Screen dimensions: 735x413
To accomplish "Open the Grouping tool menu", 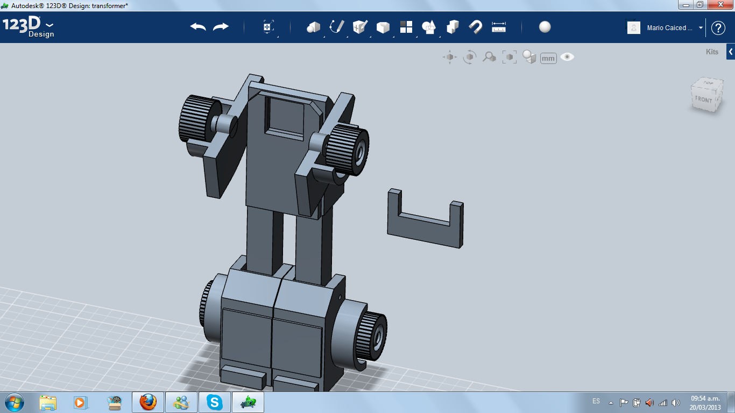I will [429, 27].
